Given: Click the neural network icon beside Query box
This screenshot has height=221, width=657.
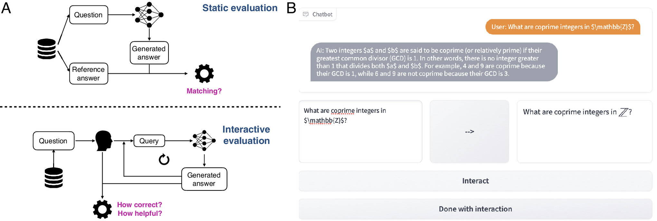Looking at the screenshot, I should point(204,141).
